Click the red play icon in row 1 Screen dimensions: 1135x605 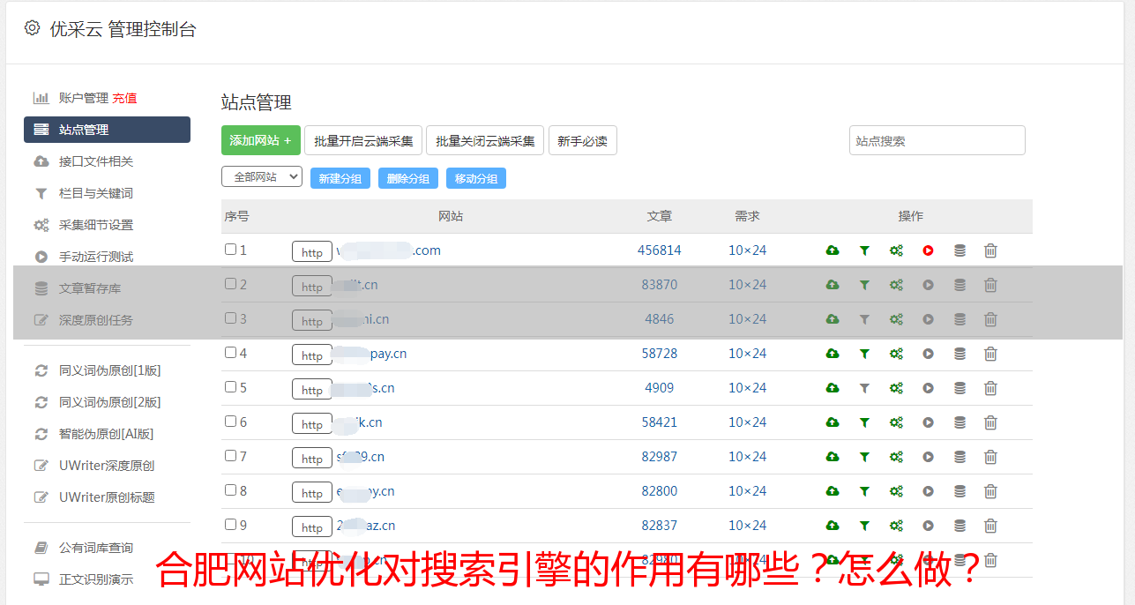(928, 250)
